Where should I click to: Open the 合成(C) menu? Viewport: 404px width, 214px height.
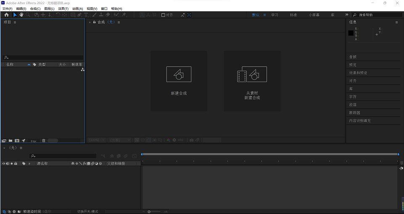click(35, 9)
